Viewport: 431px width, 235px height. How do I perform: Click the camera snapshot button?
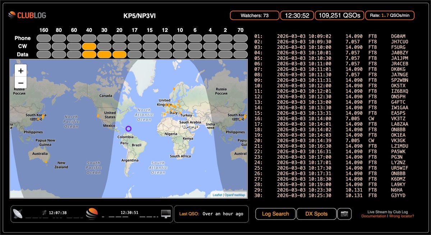tap(344, 214)
